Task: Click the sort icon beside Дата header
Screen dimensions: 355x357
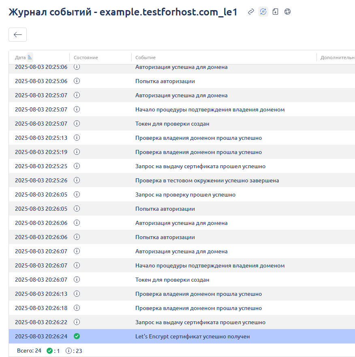Action: [x=30, y=57]
